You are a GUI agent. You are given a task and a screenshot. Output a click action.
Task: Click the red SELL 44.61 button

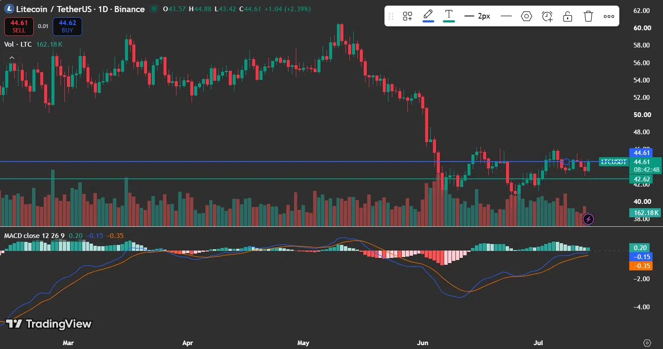click(19, 26)
